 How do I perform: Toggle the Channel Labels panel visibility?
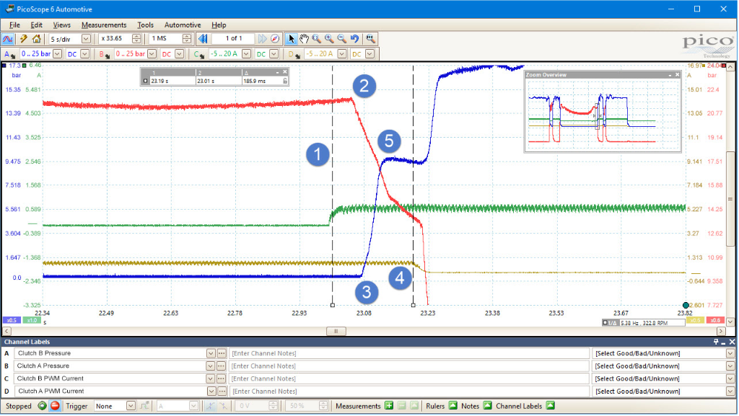[x=551, y=406]
